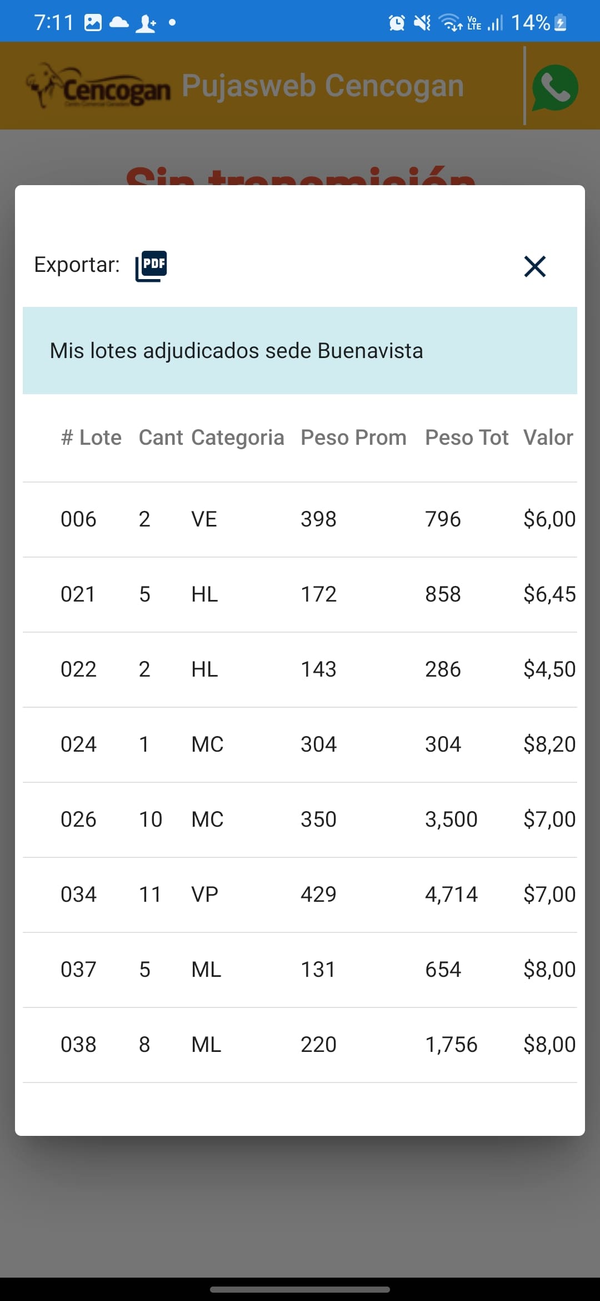Tap lot number 024
The width and height of the screenshot is (600, 1301).
tap(78, 744)
